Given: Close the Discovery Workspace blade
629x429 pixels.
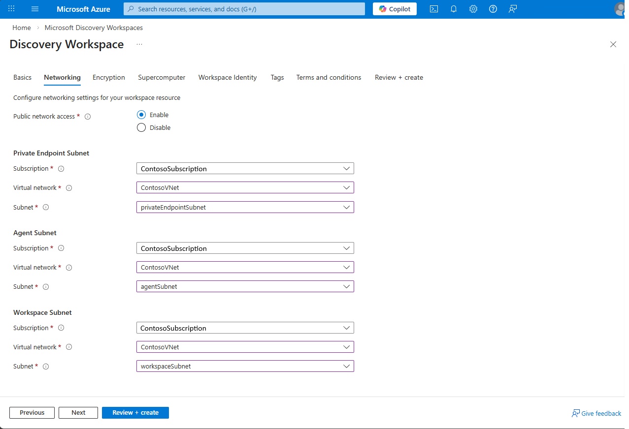Looking at the screenshot, I should pos(613,44).
